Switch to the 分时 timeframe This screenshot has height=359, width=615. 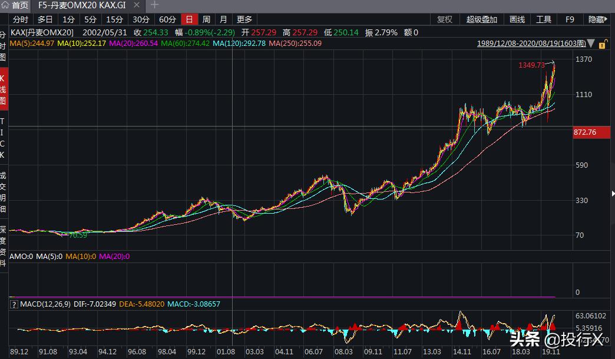pos(21,19)
